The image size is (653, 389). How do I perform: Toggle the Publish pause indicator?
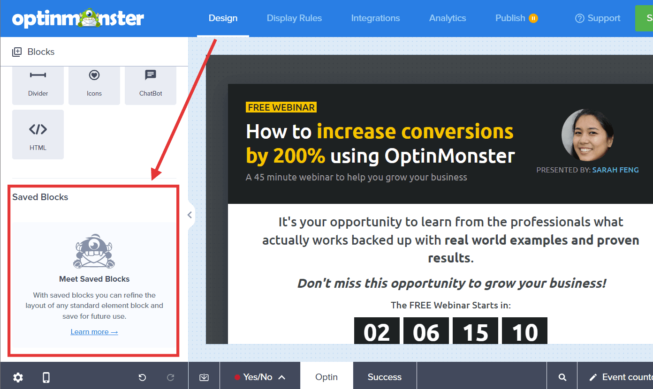click(533, 18)
